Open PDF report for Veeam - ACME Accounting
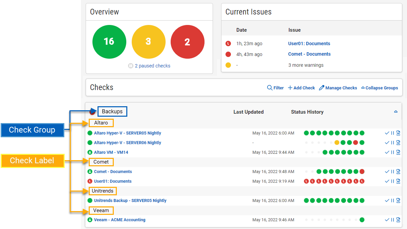 click(x=399, y=220)
